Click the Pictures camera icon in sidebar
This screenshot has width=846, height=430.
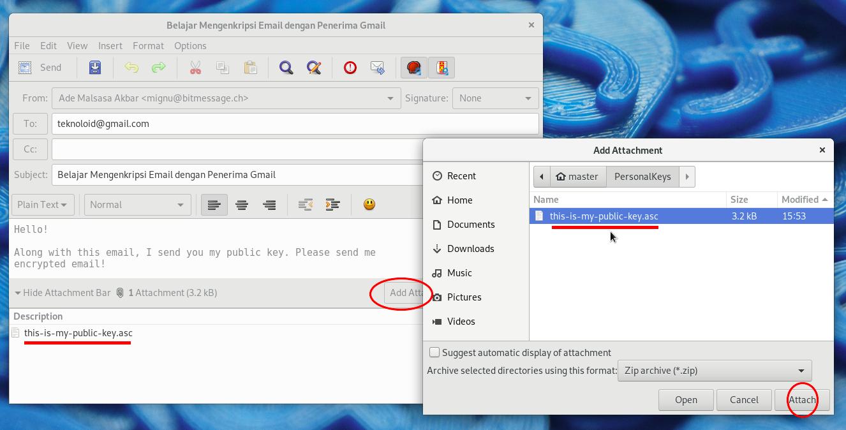click(437, 297)
